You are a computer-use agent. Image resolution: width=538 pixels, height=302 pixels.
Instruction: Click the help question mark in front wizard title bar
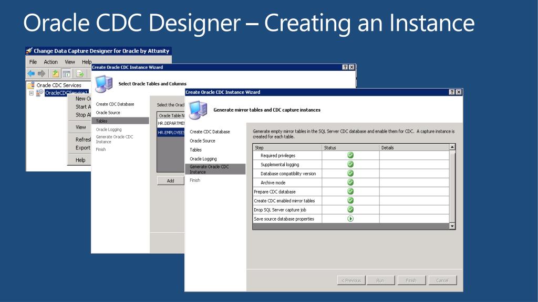(452, 92)
